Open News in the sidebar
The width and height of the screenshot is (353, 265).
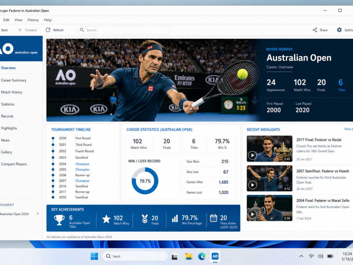(x=5, y=140)
